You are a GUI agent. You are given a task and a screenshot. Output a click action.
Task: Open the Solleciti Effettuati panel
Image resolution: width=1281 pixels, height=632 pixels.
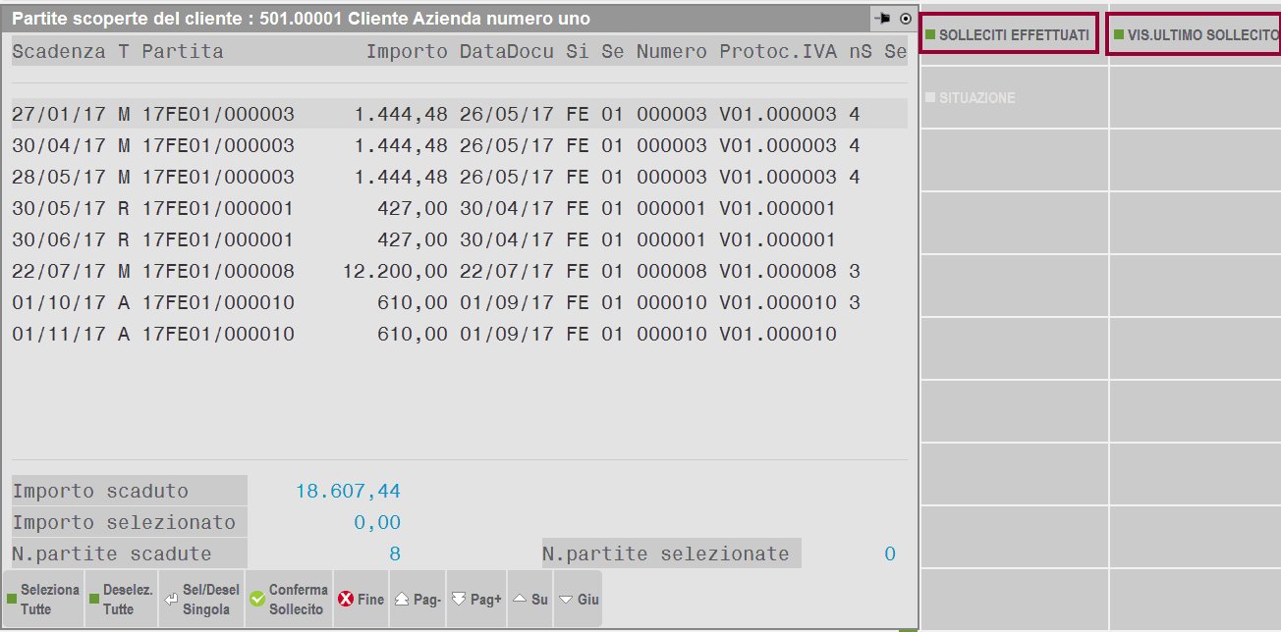pos(1007,34)
